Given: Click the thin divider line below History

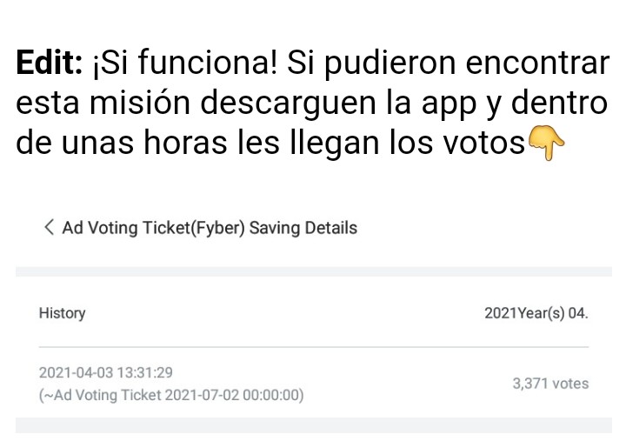Looking at the screenshot, I should pyautogui.click(x=313, y=347).
